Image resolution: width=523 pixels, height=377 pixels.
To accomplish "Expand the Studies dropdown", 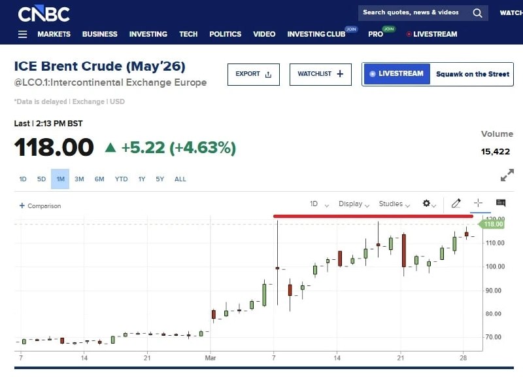I will [393, 204].
